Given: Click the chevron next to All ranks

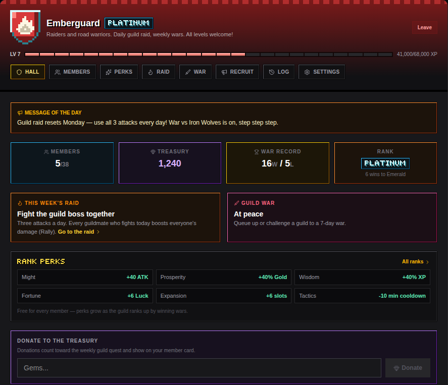Looking at the screenshot, I should [427, 262].
